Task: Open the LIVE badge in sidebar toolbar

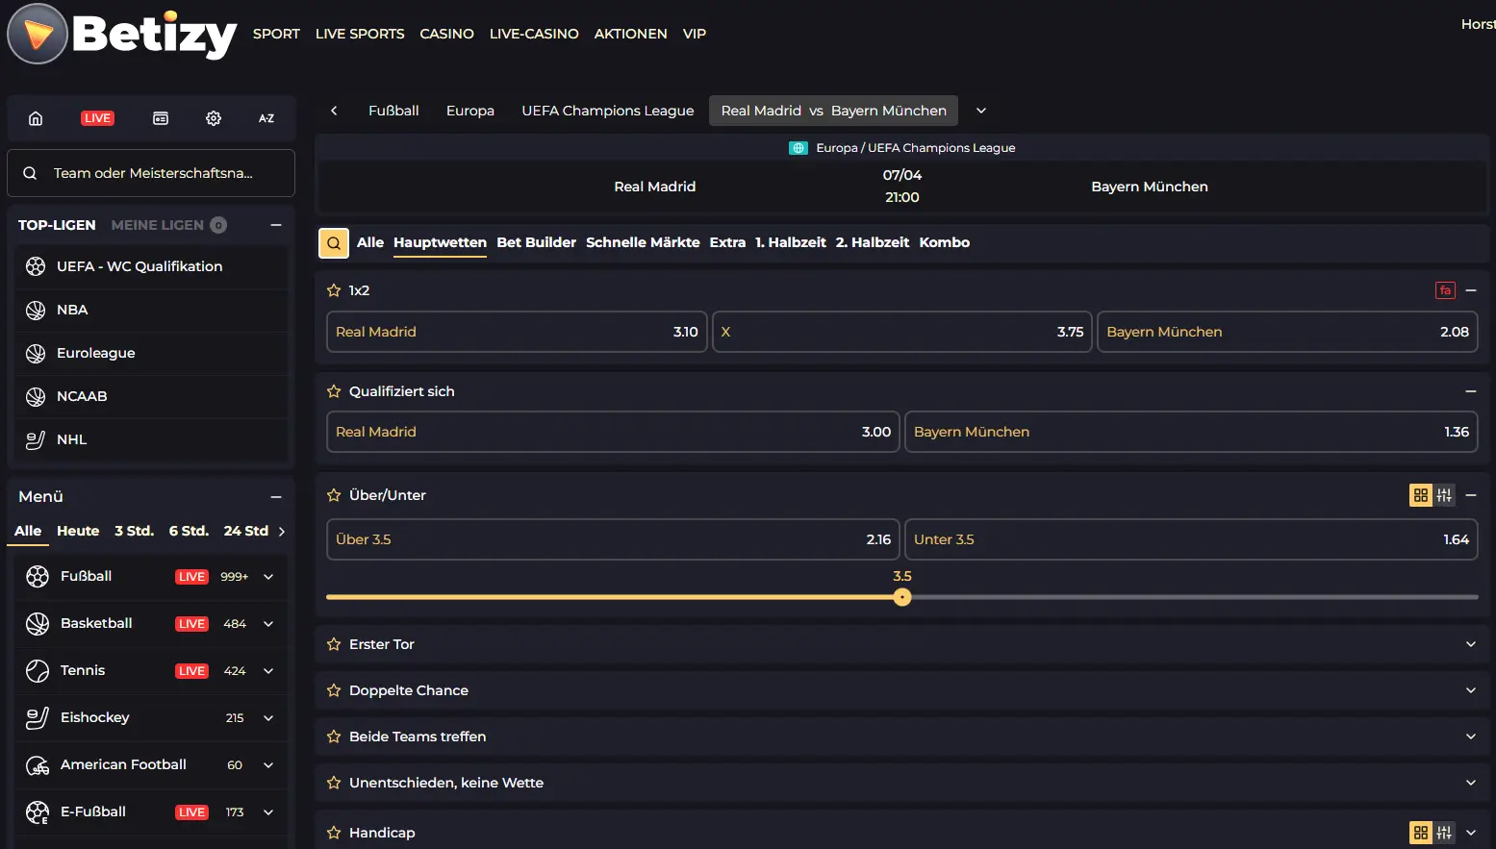Action: 97,118
